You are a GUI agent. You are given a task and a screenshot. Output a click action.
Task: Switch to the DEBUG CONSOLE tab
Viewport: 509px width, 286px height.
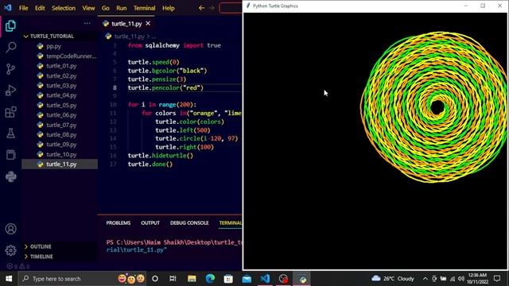click(x=189, y=222)
